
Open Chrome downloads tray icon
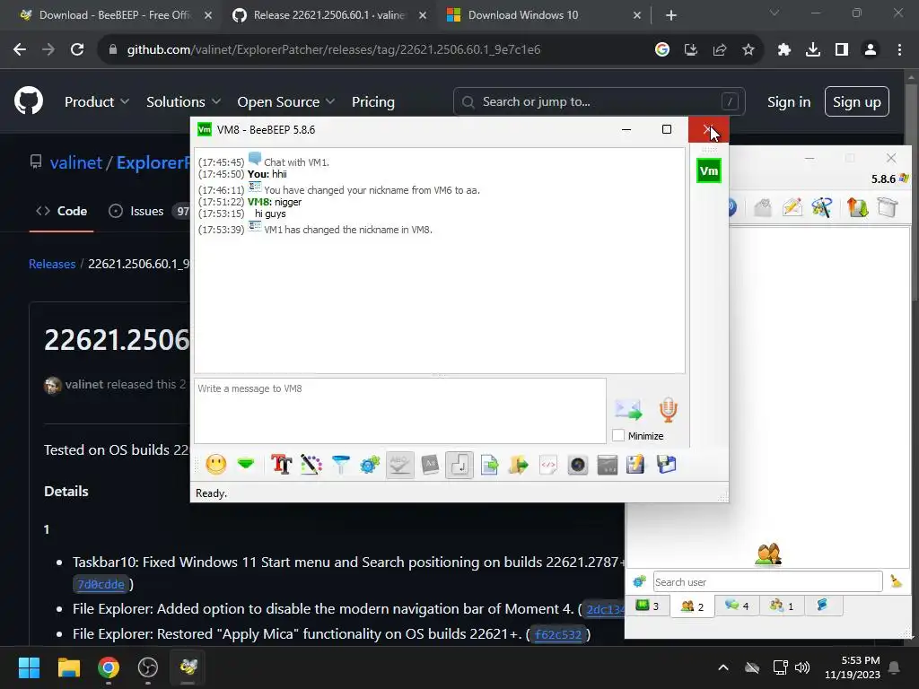pos(813,50)
